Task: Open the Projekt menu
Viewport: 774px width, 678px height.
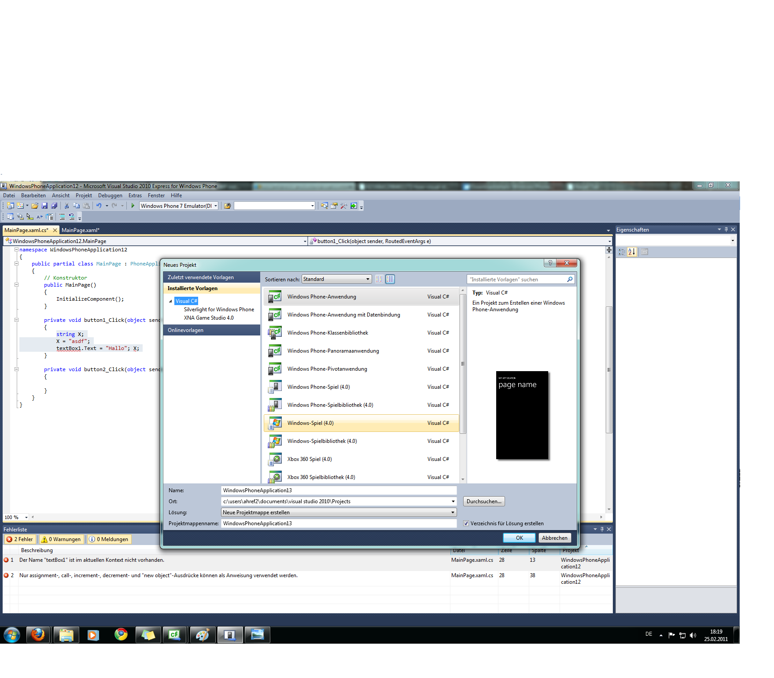Action: (x=84, y=195)
